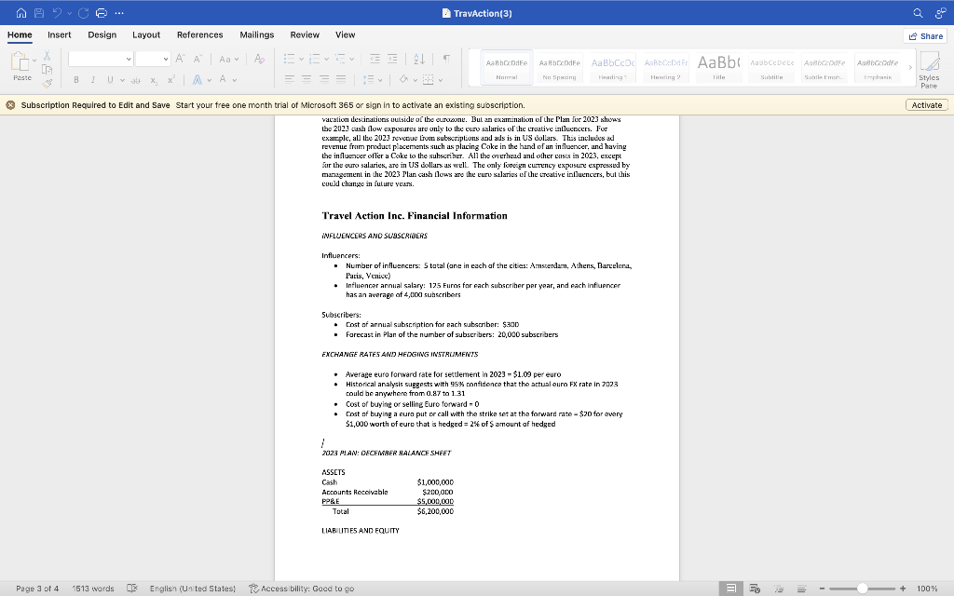954x596 pixels.
Task: Expand the multilevel list dropdown
Action: [x=351, y=59]
